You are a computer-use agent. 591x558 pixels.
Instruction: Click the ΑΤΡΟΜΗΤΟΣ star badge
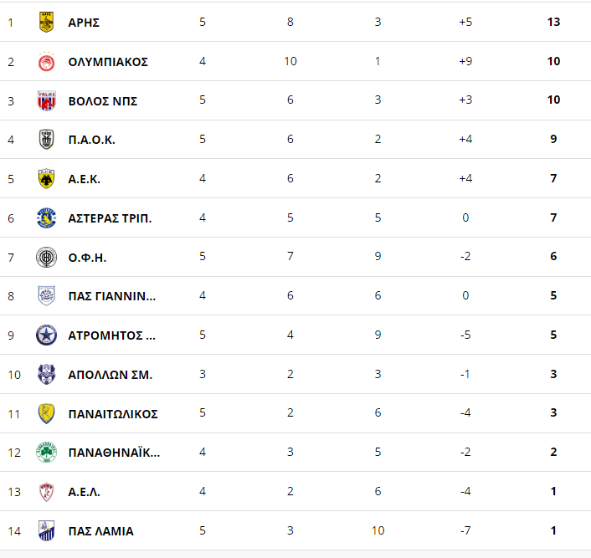coord(46,335)
